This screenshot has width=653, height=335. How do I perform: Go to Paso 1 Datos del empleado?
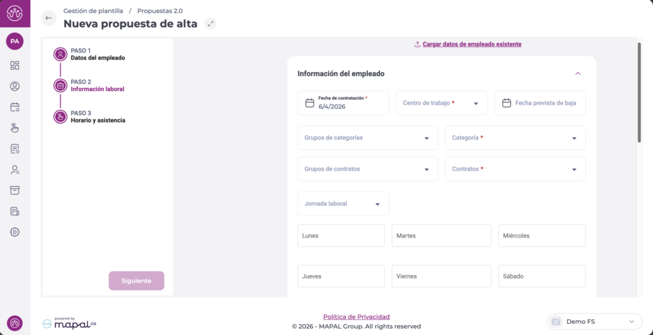click(97, 54)
